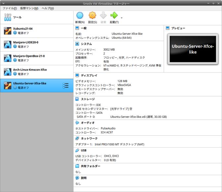Screen dimensions: 222x192
Task: Select the Ubuntu-Server-Xfce-like virtual machine
Action: point(37,85)
